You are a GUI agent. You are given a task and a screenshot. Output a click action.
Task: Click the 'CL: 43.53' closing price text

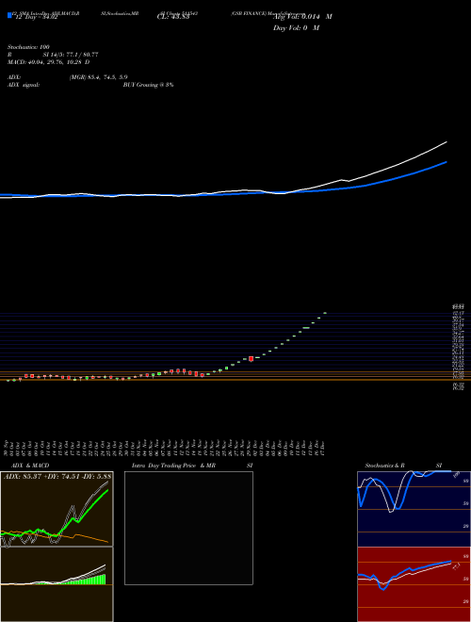point(173,17)
